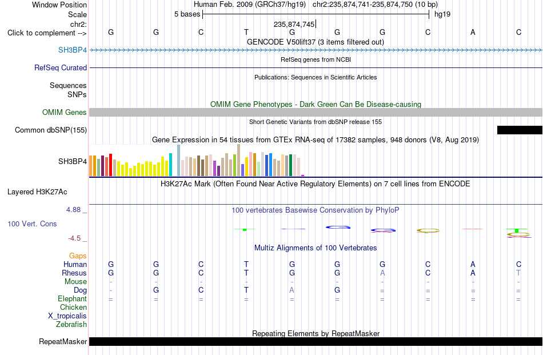Click the dark green bar in GTEx chart

[290, 165]
